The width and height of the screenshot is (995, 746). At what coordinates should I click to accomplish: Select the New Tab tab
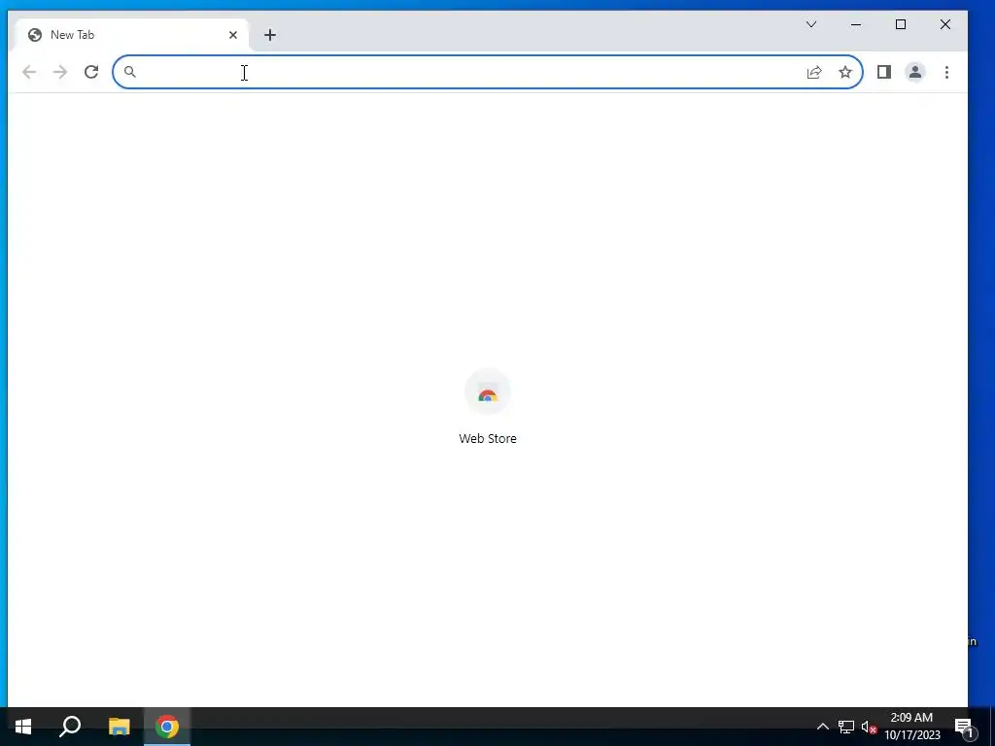(132, 35)
